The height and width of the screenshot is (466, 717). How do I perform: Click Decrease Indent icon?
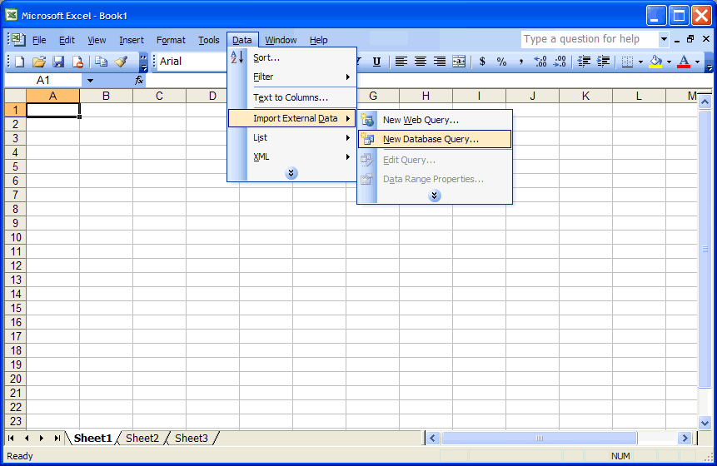[584, 62]
